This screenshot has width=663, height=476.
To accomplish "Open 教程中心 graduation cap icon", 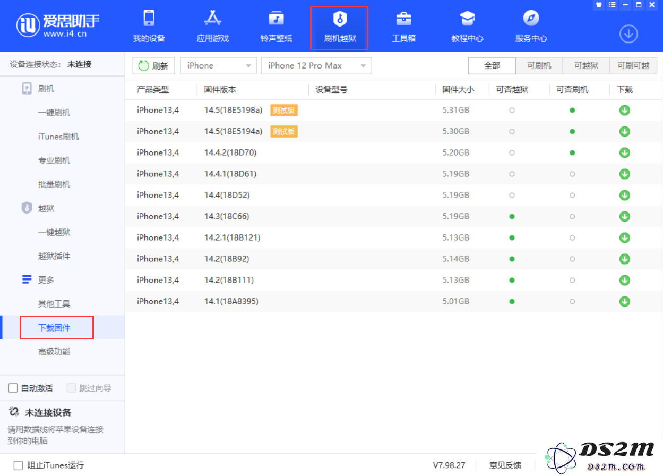I will (468, 19).
